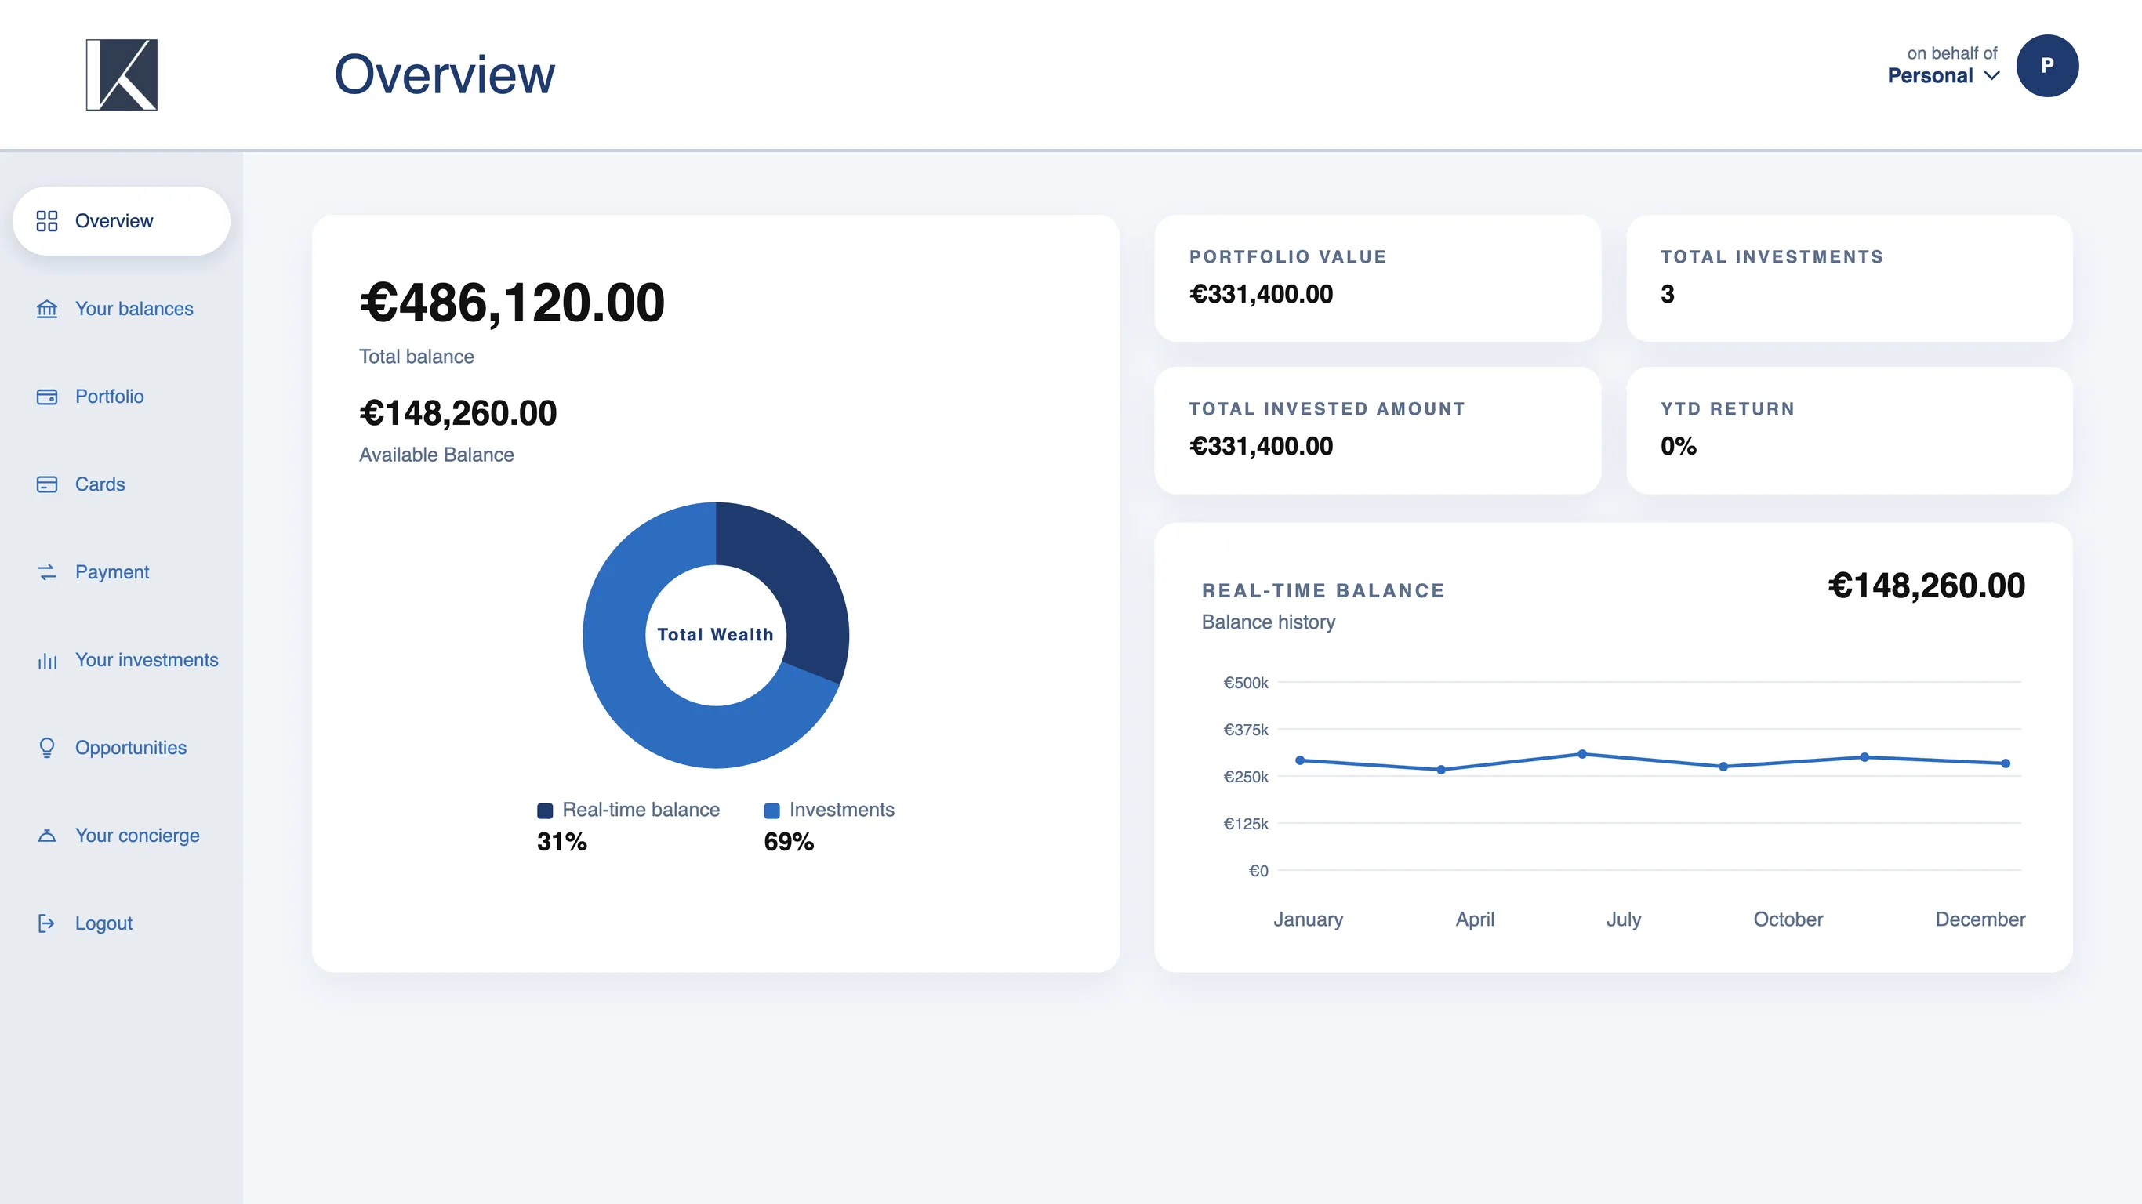Click the bell service icon beside Your concierge
The width and height of the screenshot is (2142, 1204).
(46, 836)
